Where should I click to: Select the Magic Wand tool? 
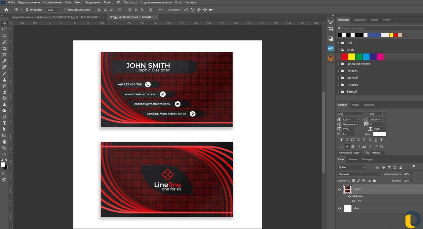point(4,42)
